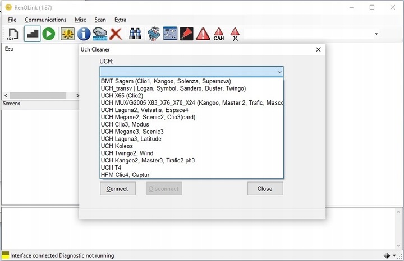Click the Connect button

[118, 189]
